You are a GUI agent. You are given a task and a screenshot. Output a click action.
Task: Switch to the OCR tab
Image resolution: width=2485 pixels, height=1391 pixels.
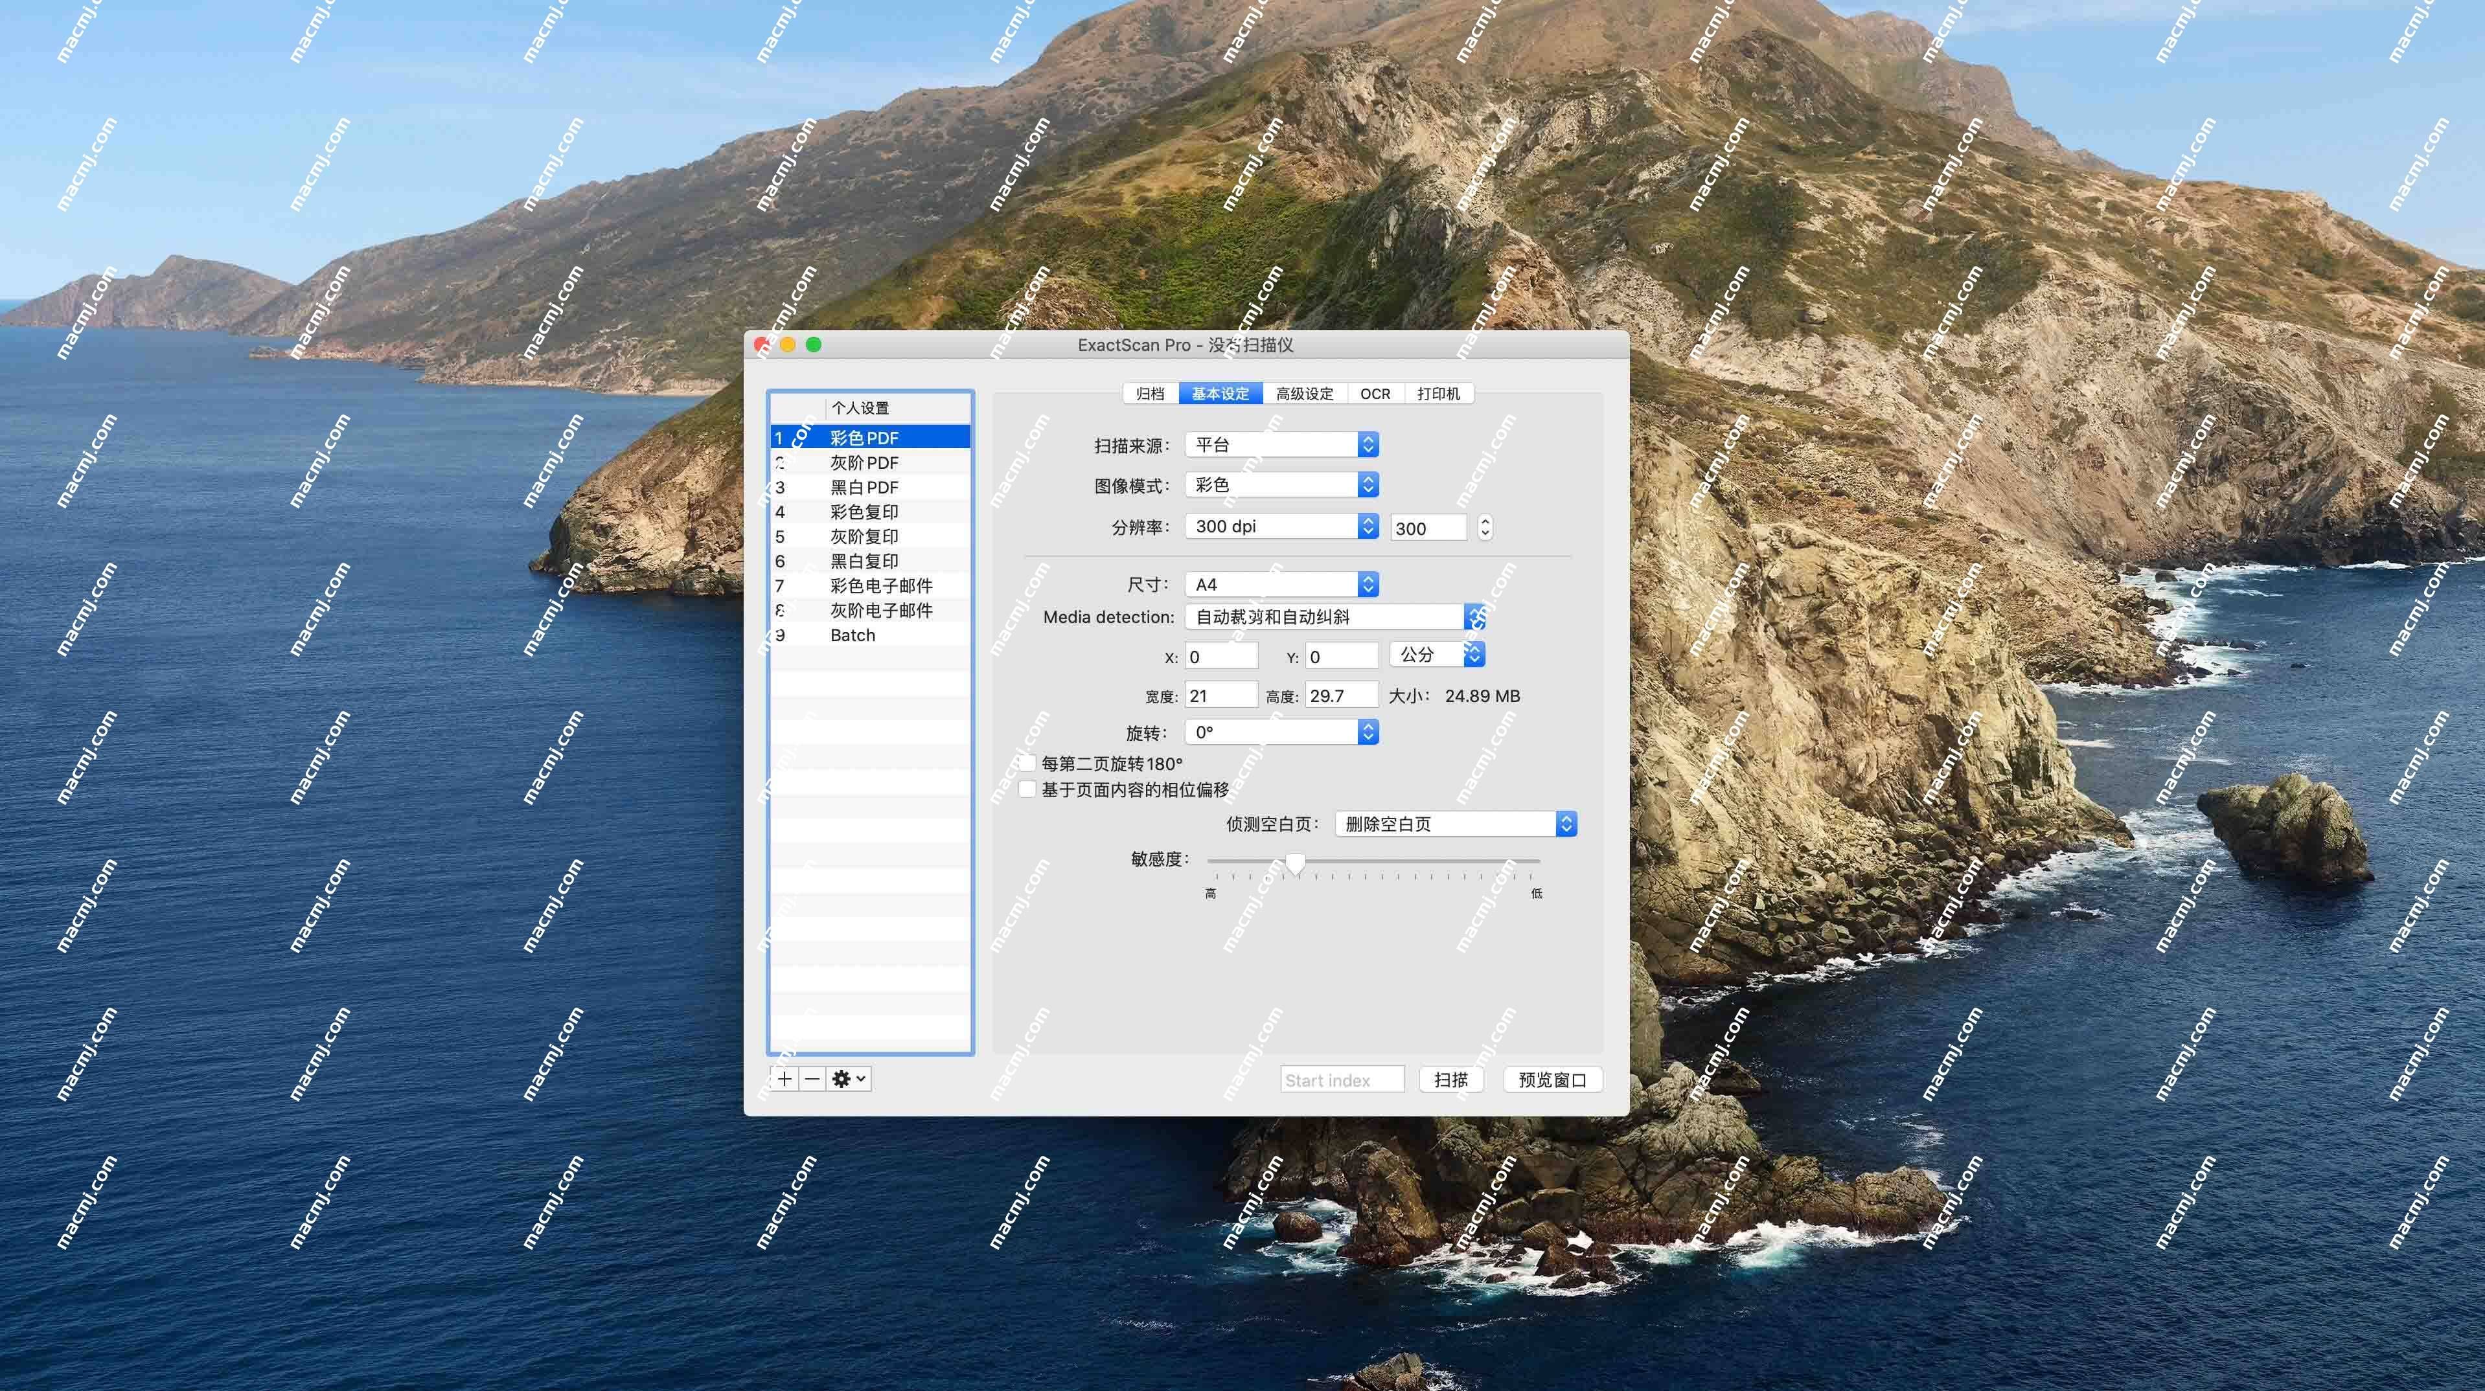(x=1376, y=394)
